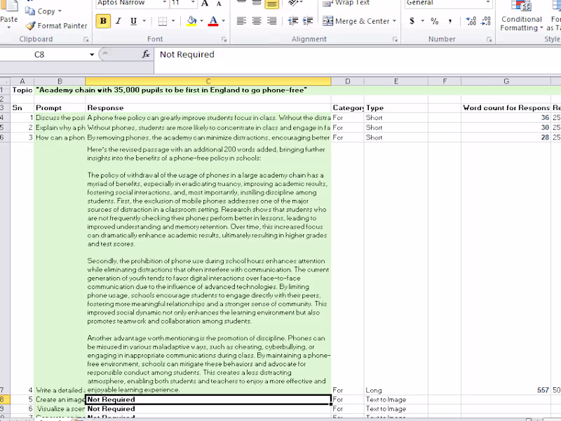The height and width of the screenshot is (421, 561).
Task: Apply the Accounting number format dollar icon
Action: point(411,22)
